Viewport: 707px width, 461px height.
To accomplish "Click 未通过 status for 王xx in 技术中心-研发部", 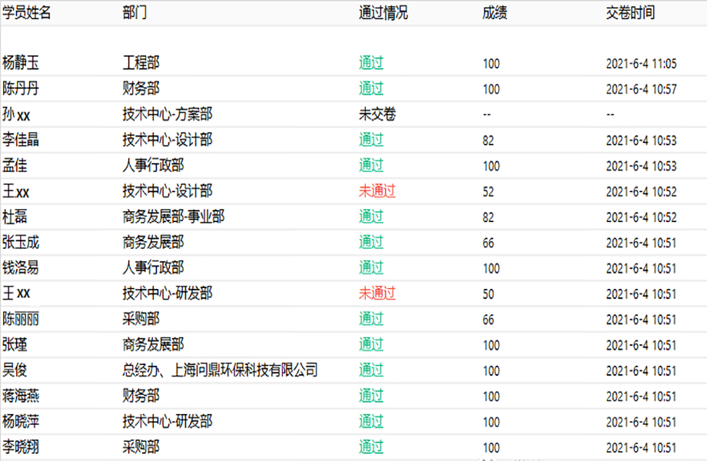I will point(377,294).
